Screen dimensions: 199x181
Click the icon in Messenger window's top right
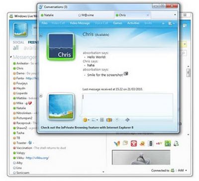(185, 26)
